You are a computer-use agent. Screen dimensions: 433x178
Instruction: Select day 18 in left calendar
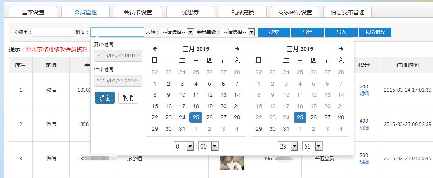coord(196,106)
